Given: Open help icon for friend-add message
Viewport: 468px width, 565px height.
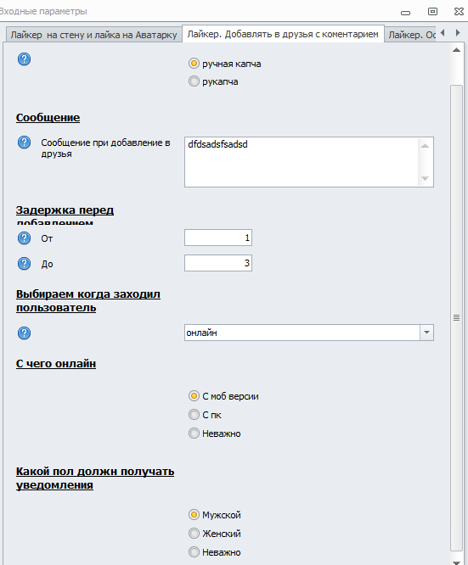Looking at the screenshot, I should click(24, 143).
